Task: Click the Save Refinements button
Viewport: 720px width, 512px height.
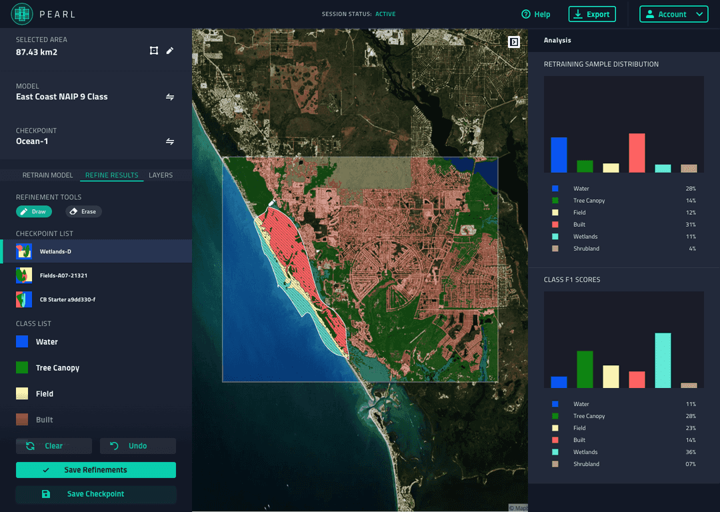Action: pos(95,470)
